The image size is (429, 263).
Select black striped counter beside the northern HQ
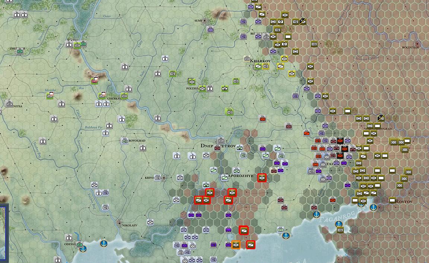pos(302,21)
